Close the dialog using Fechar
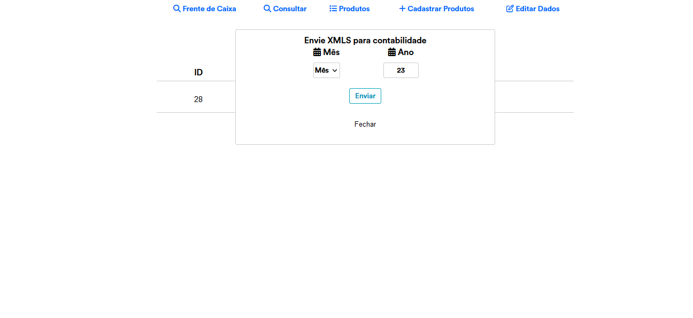Image resolution: width=693 pixels, height=318 pixels. point(365,124)
